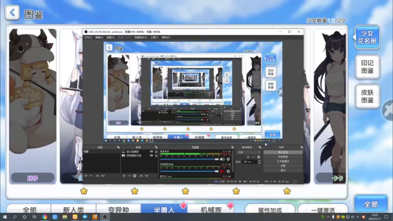Increase transition duration with up arrow
393x221 pixels.
tap(259, 161)
